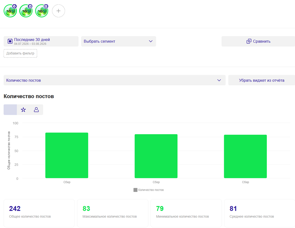
Task: Select the Telegram Sber account avatar
Action: [10, 11]
